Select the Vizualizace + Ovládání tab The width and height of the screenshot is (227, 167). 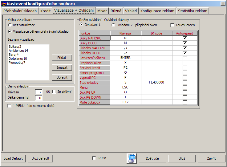(x=74, y=10)
